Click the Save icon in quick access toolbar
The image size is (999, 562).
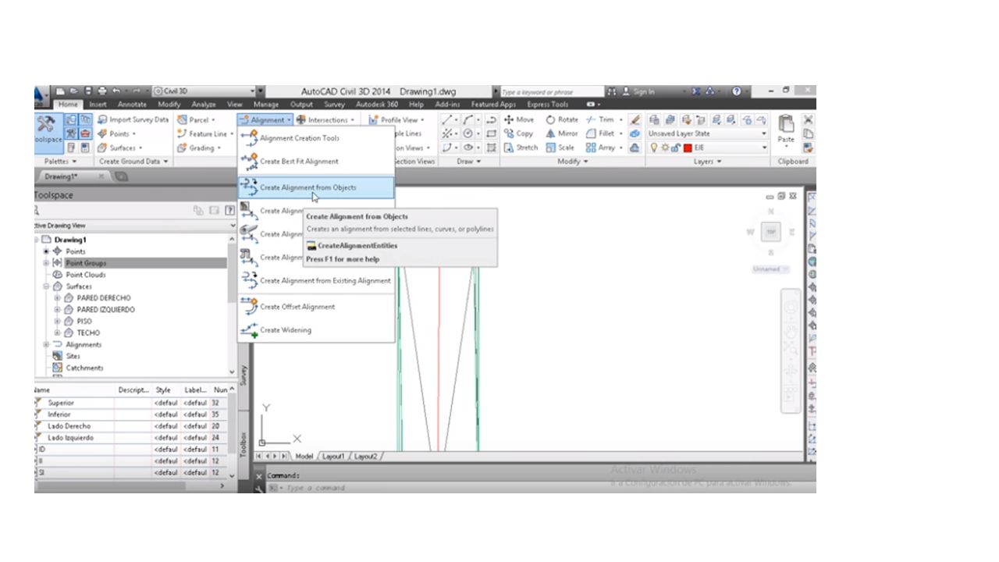tap(88, 91)
